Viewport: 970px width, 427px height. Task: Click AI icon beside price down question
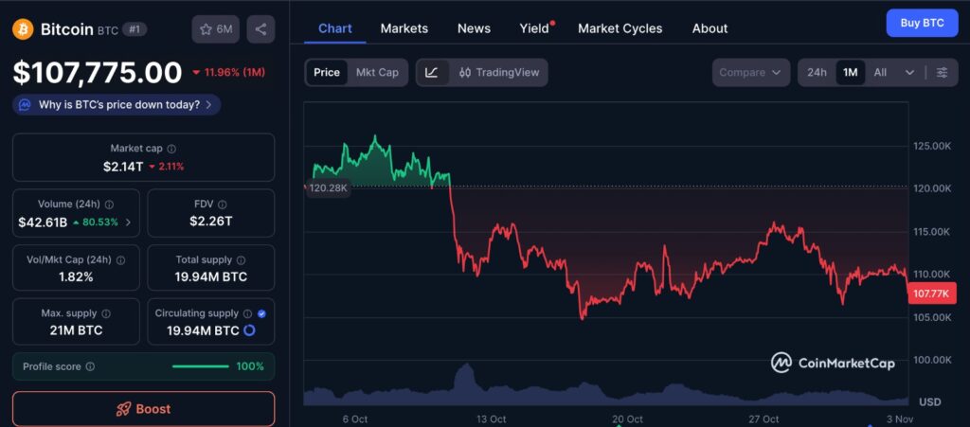coord(25,105)
